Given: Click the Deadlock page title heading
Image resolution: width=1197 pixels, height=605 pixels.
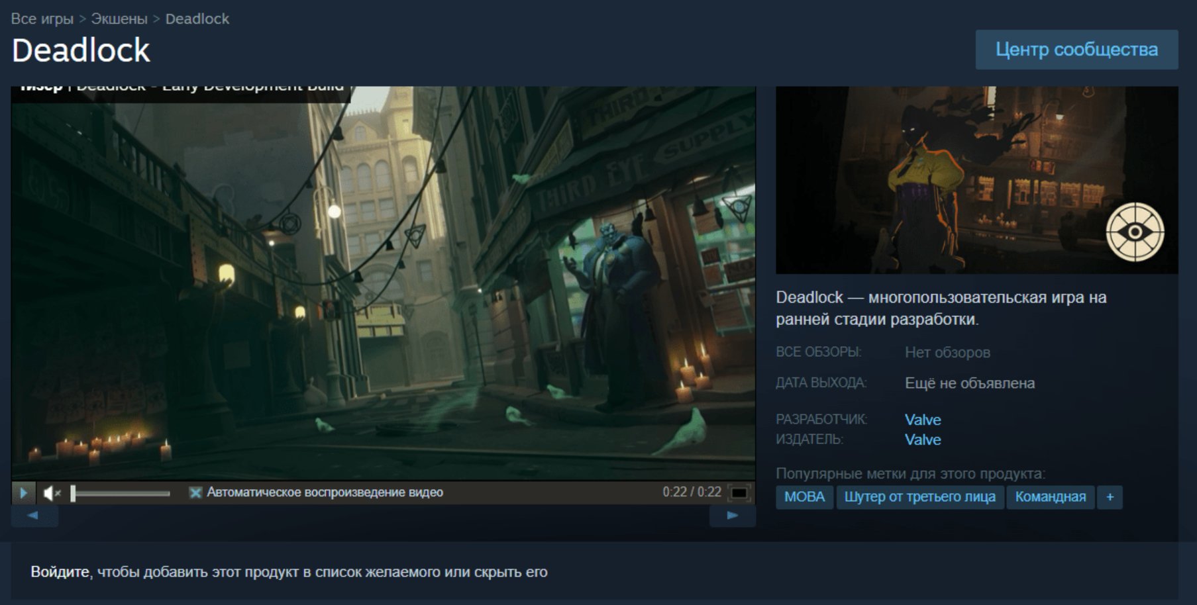Looking at the screenshot, I should click(81, 50).
